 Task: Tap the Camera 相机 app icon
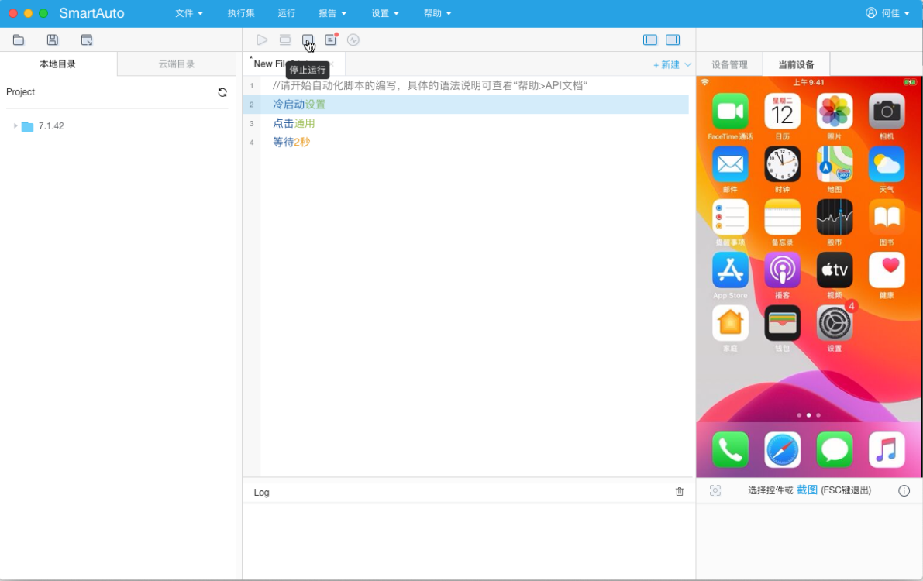887,112
